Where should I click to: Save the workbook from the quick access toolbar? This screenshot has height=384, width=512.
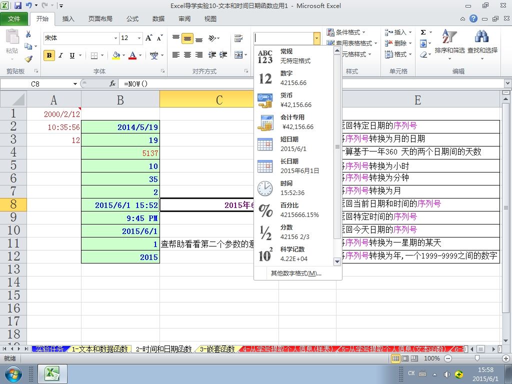[17, 5]
